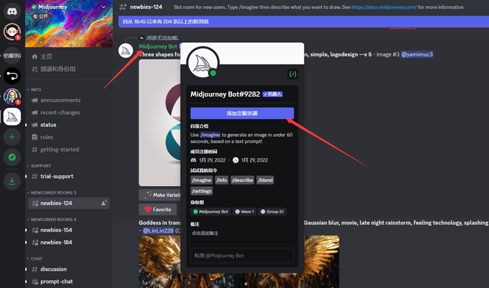The width and height of the screenshot is (489, 288).
Task: Open the black server icon with white arrow
Action: [12, 76]
